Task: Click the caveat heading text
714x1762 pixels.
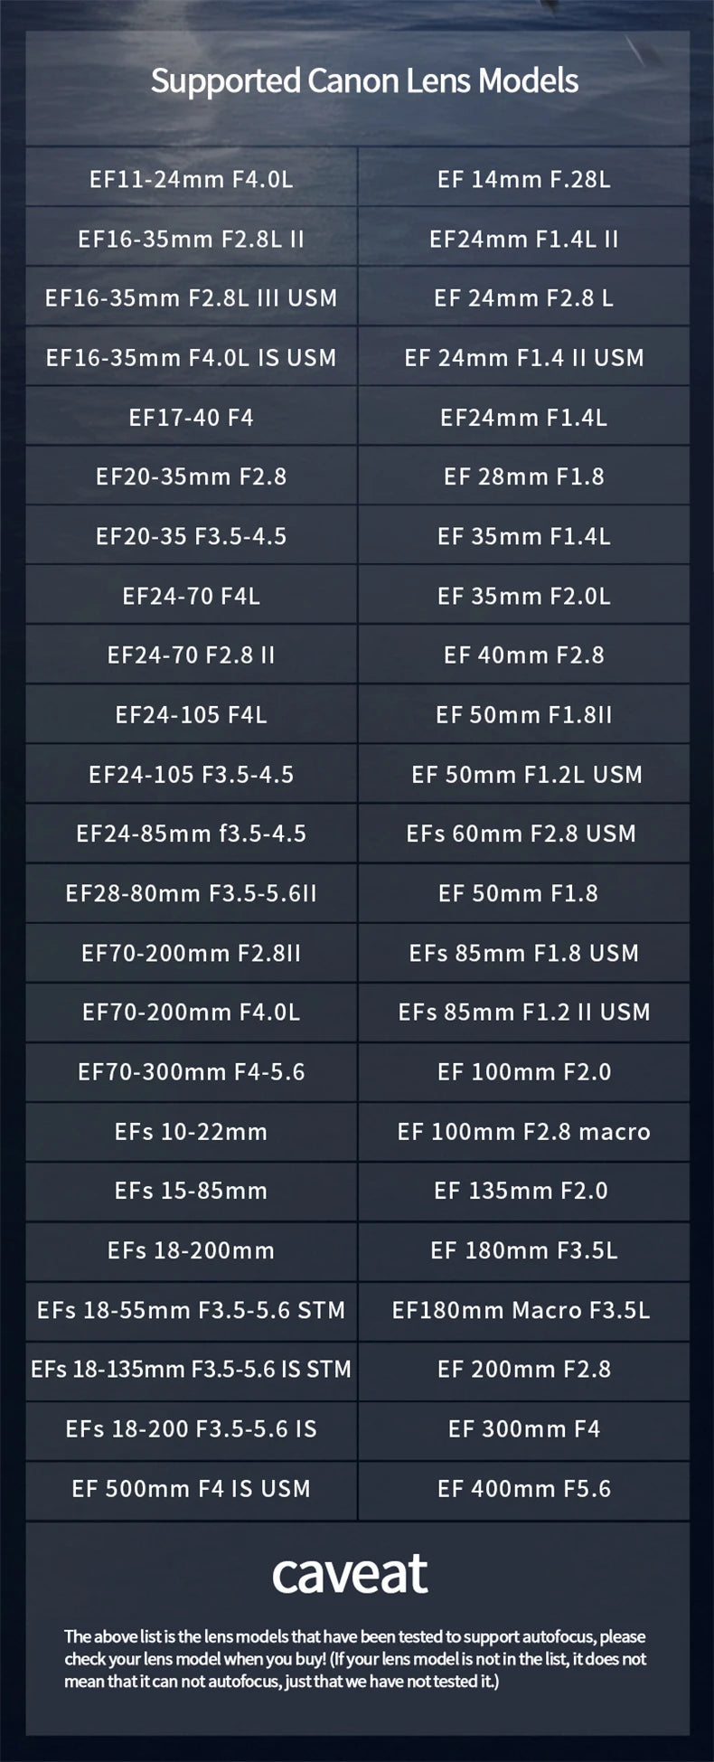Action: (350, 1574)
